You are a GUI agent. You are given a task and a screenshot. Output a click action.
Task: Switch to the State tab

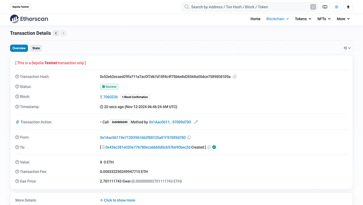tap(36, 48)
